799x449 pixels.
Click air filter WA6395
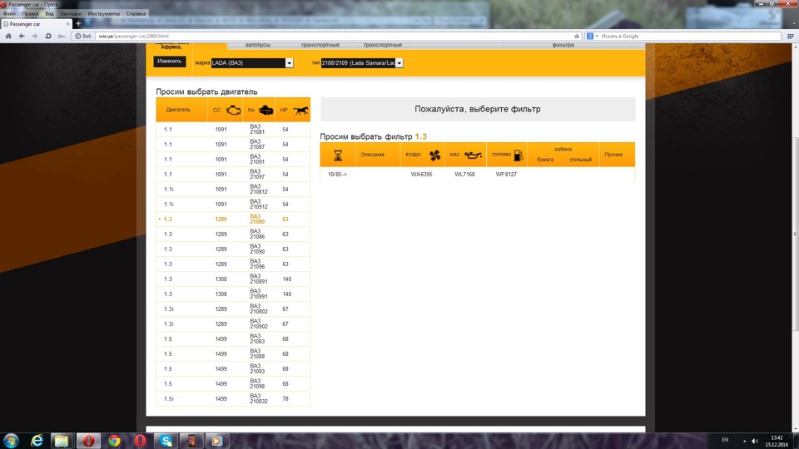tap(421, 175)
